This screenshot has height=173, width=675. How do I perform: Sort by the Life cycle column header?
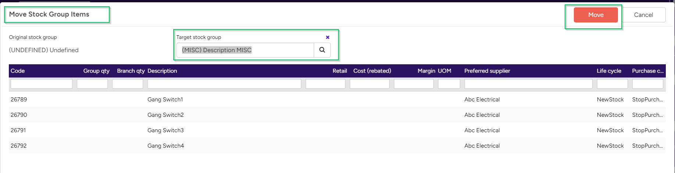(609, 71)
